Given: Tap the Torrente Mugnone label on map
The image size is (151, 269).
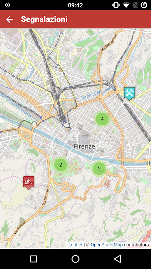Looking at the screenshot, I should coord(97,93).
